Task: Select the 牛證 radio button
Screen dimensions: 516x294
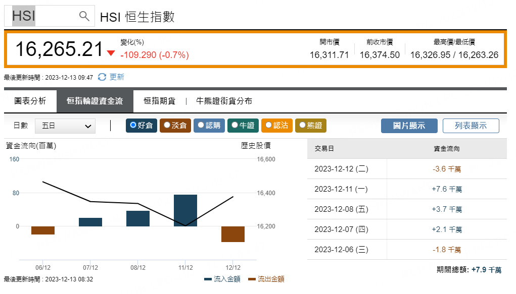Action: point(234,125)
